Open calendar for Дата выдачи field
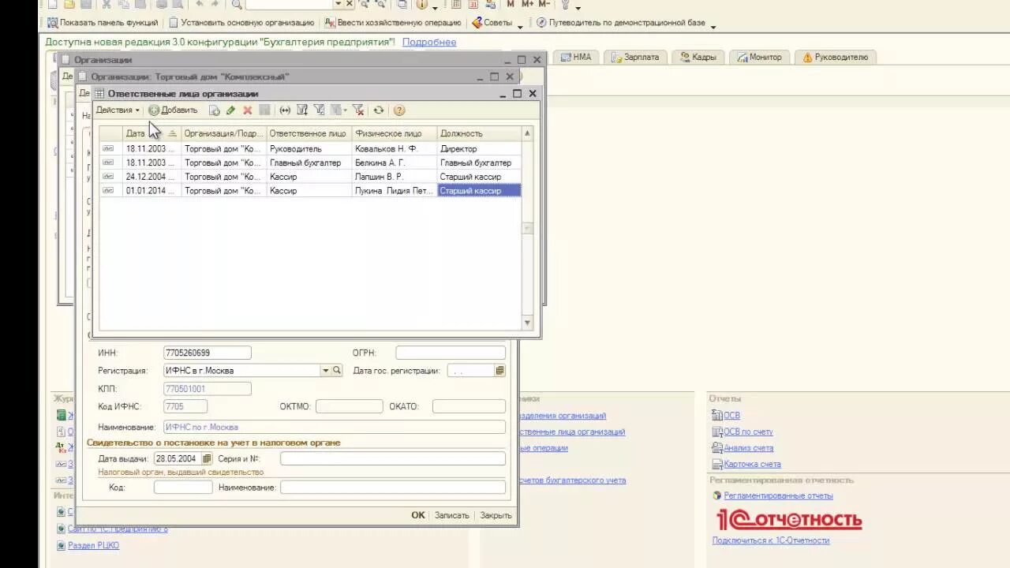 208,458
